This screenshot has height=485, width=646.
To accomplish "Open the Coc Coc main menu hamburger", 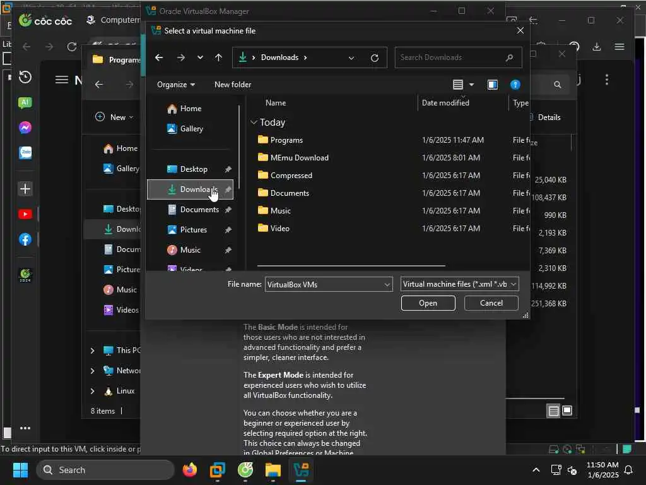I will pyautogui.click(x=620, y=47).
